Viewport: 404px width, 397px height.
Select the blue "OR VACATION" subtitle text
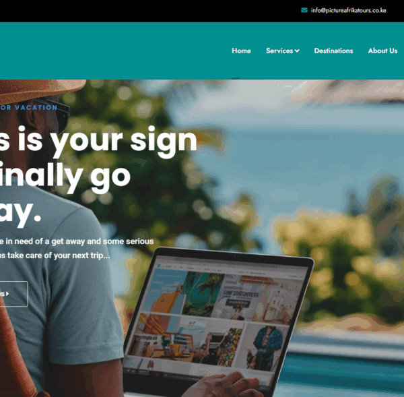click(x=28, y=108)
